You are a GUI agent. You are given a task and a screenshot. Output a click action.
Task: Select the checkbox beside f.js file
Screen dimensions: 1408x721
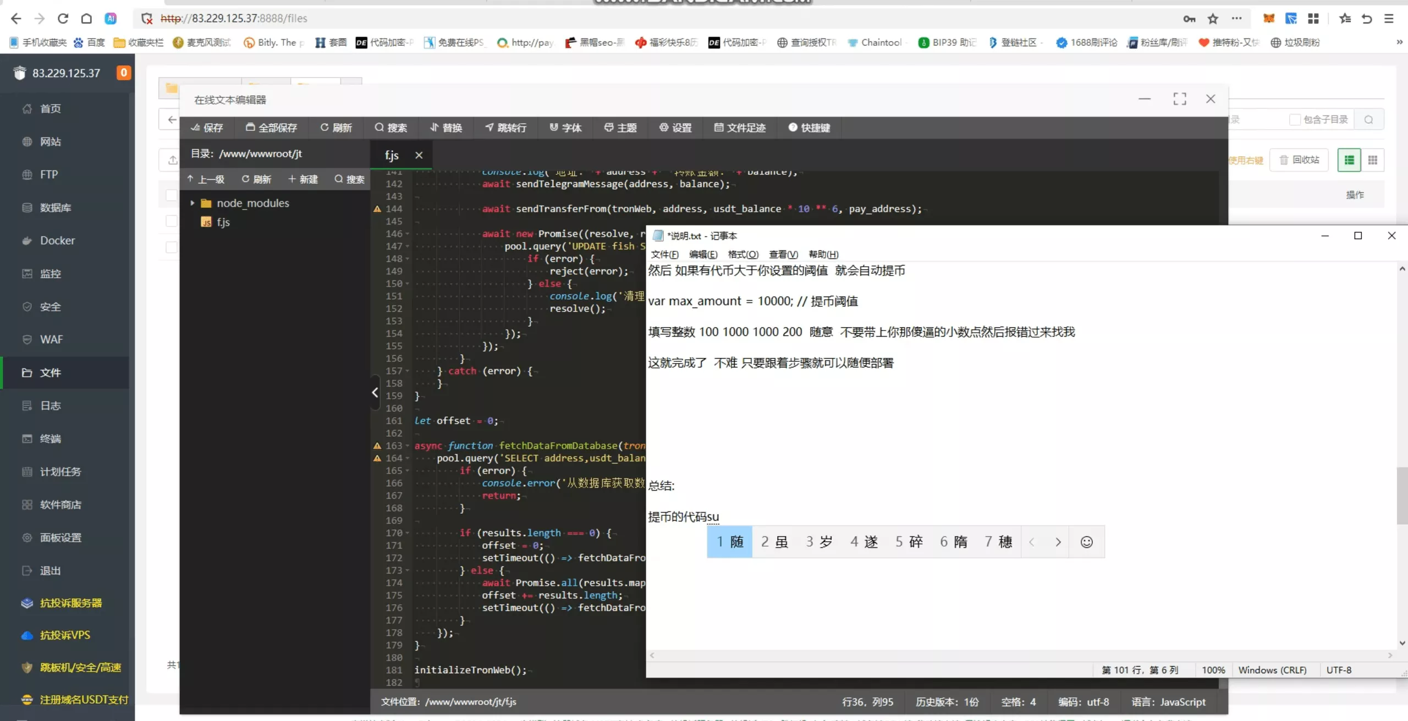171,221
